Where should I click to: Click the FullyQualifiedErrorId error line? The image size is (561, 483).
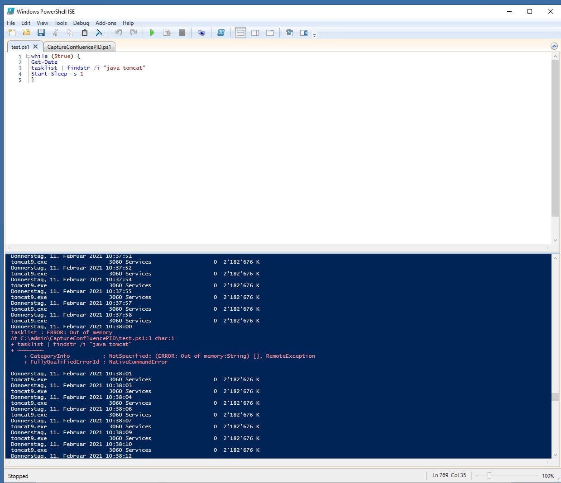click(96, 362)
